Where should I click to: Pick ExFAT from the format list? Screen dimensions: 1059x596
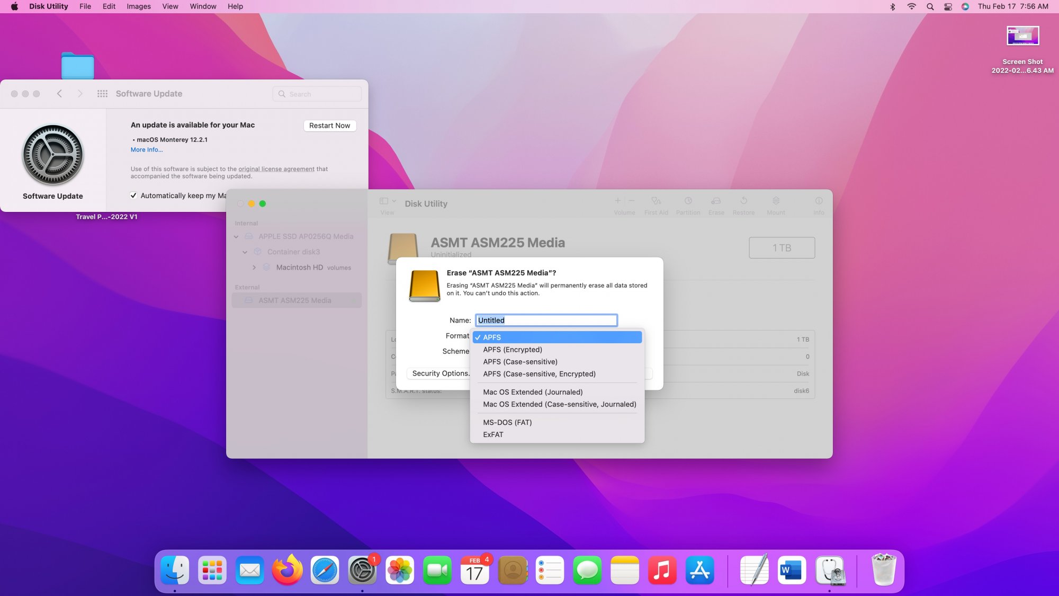(x=492, y=434)
